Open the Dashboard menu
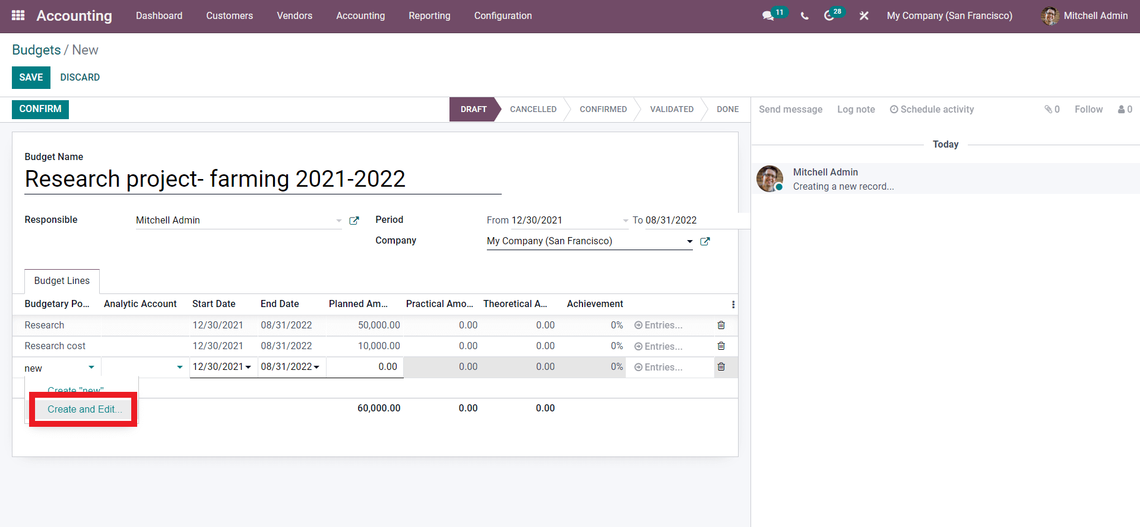This screenshot has height=527, width=1140. point(159,16)
